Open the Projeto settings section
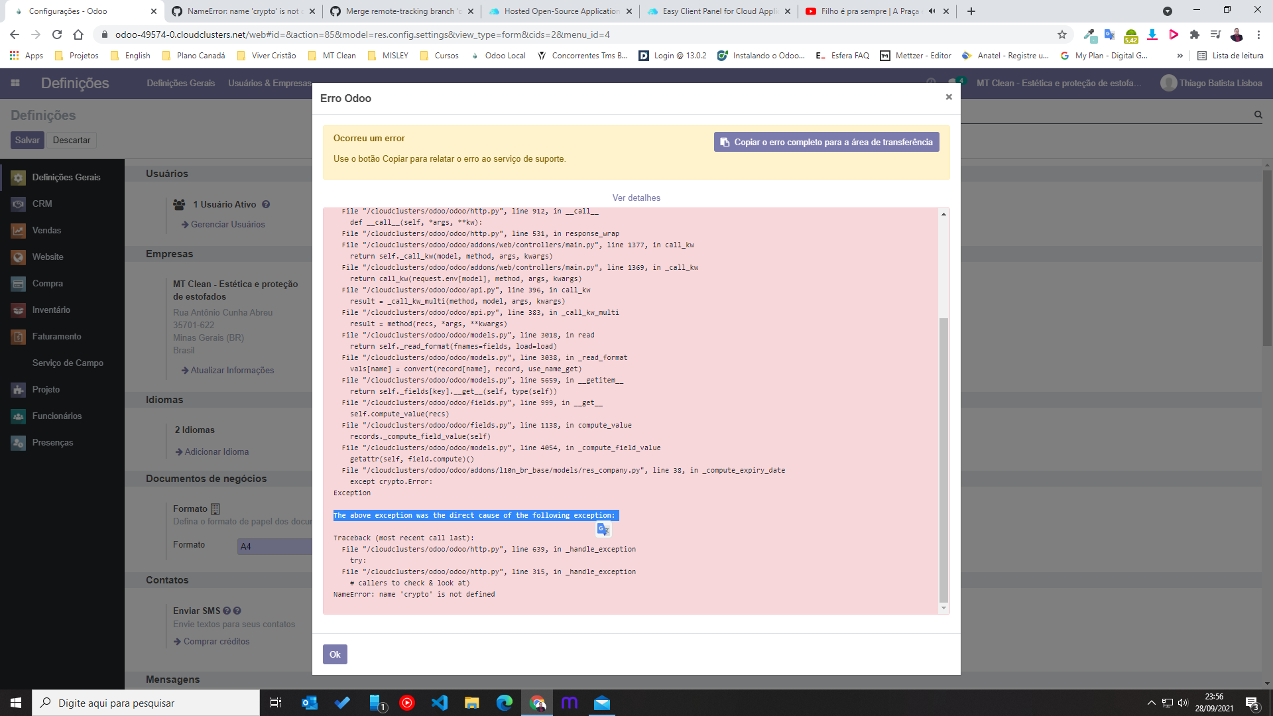This screenshot has width=1273, height=716. tap(46, 389)
